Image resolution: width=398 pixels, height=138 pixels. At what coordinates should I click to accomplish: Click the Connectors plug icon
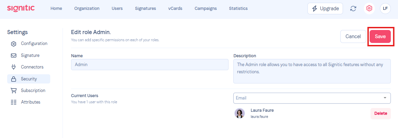[x=14, y=67]
